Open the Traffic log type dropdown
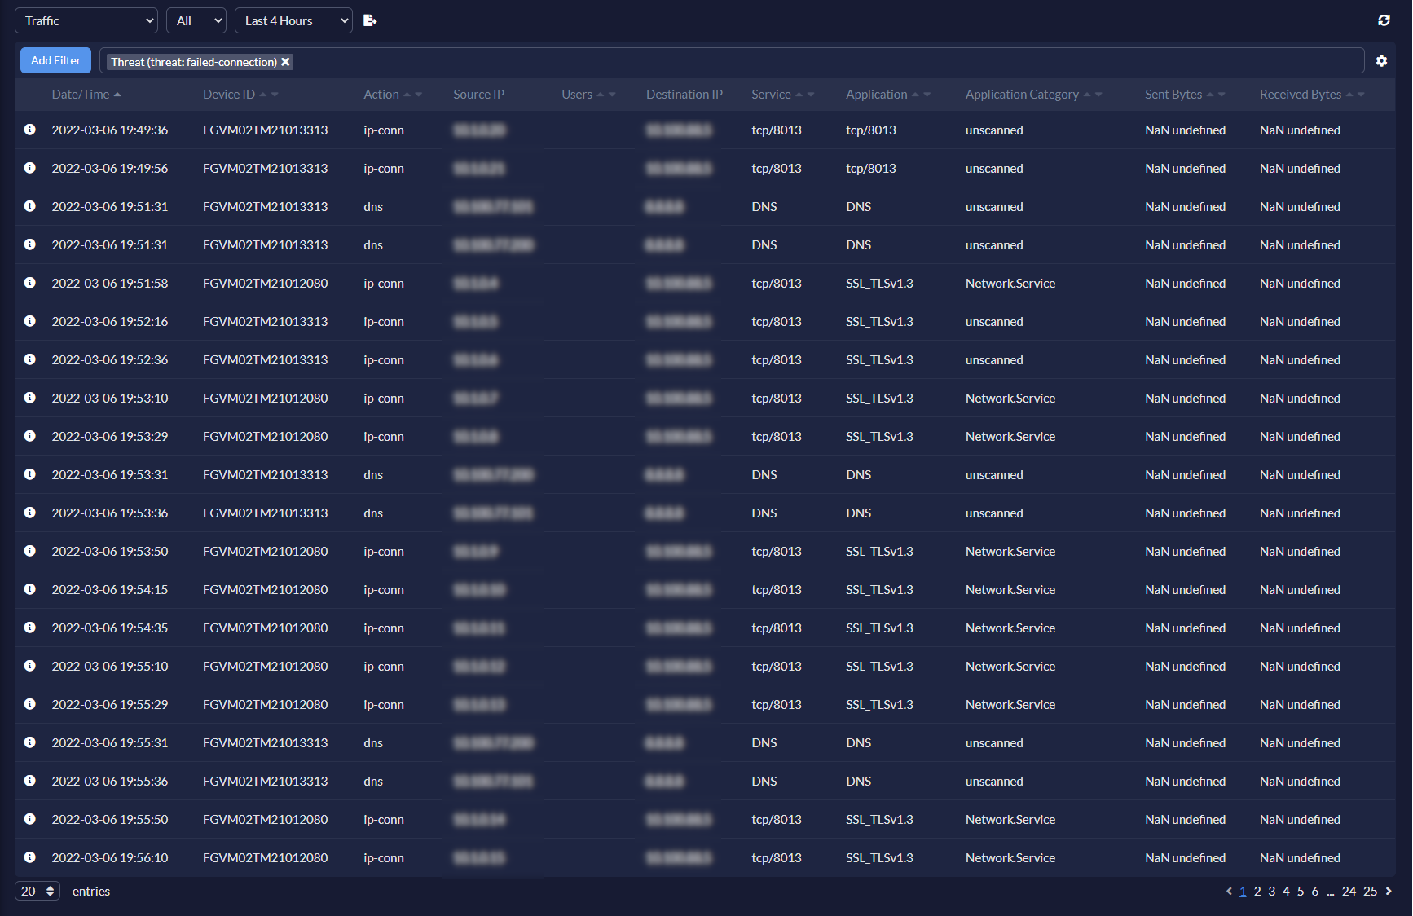 pyautogui.click(x=86, y=20)
